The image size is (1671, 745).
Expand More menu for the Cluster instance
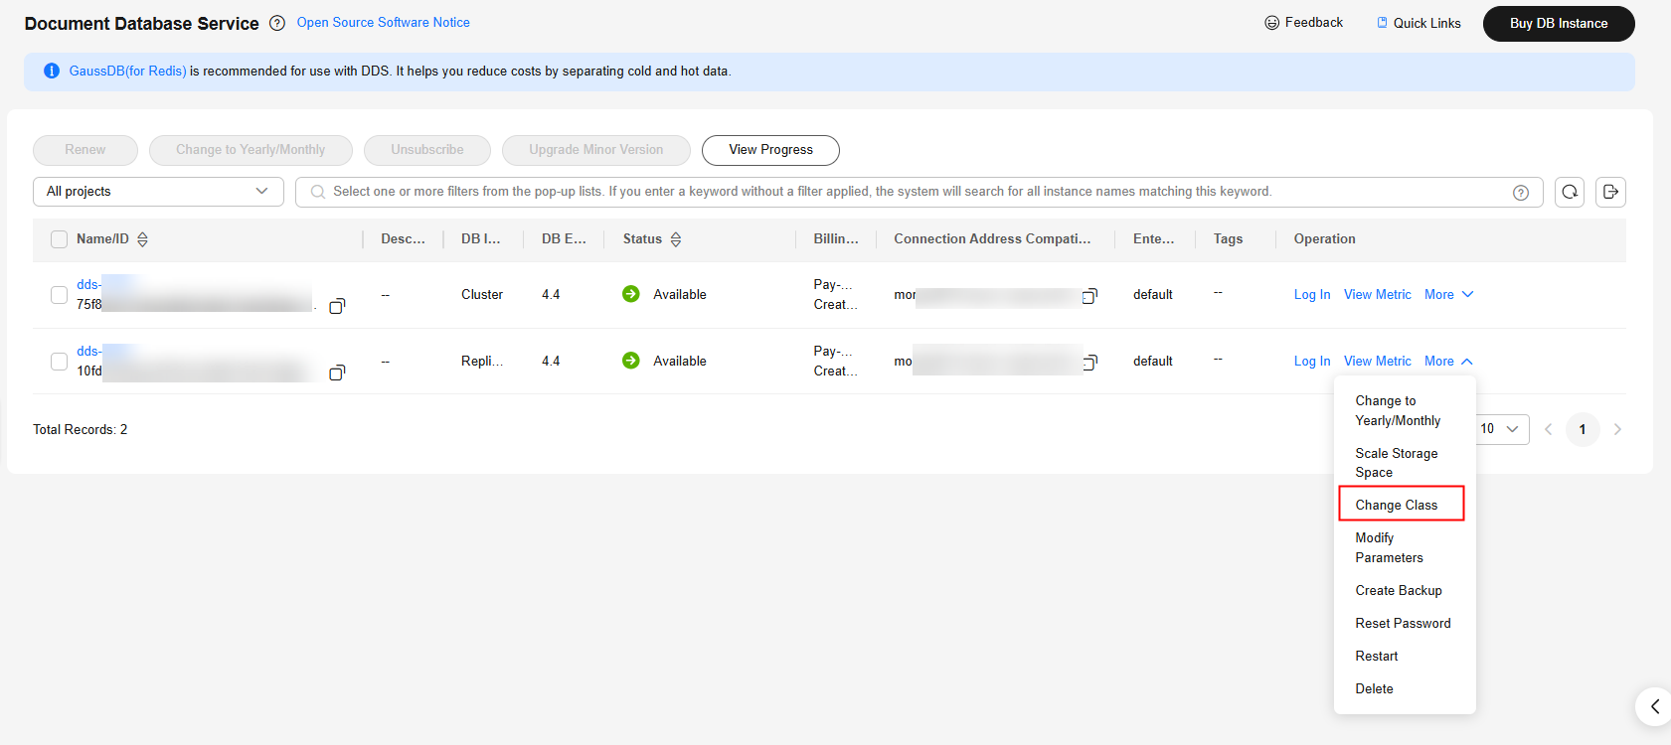(x=1448, y=295)
